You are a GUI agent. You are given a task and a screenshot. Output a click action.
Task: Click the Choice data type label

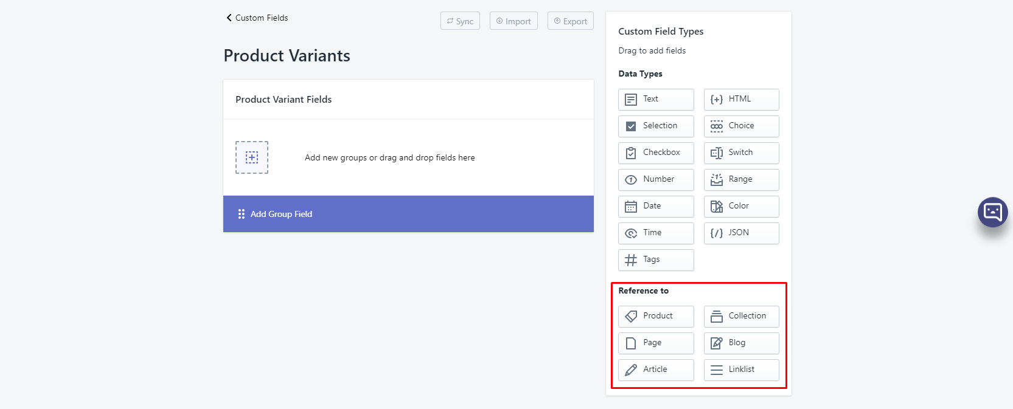pyautogui.click(x=741, y=125)
